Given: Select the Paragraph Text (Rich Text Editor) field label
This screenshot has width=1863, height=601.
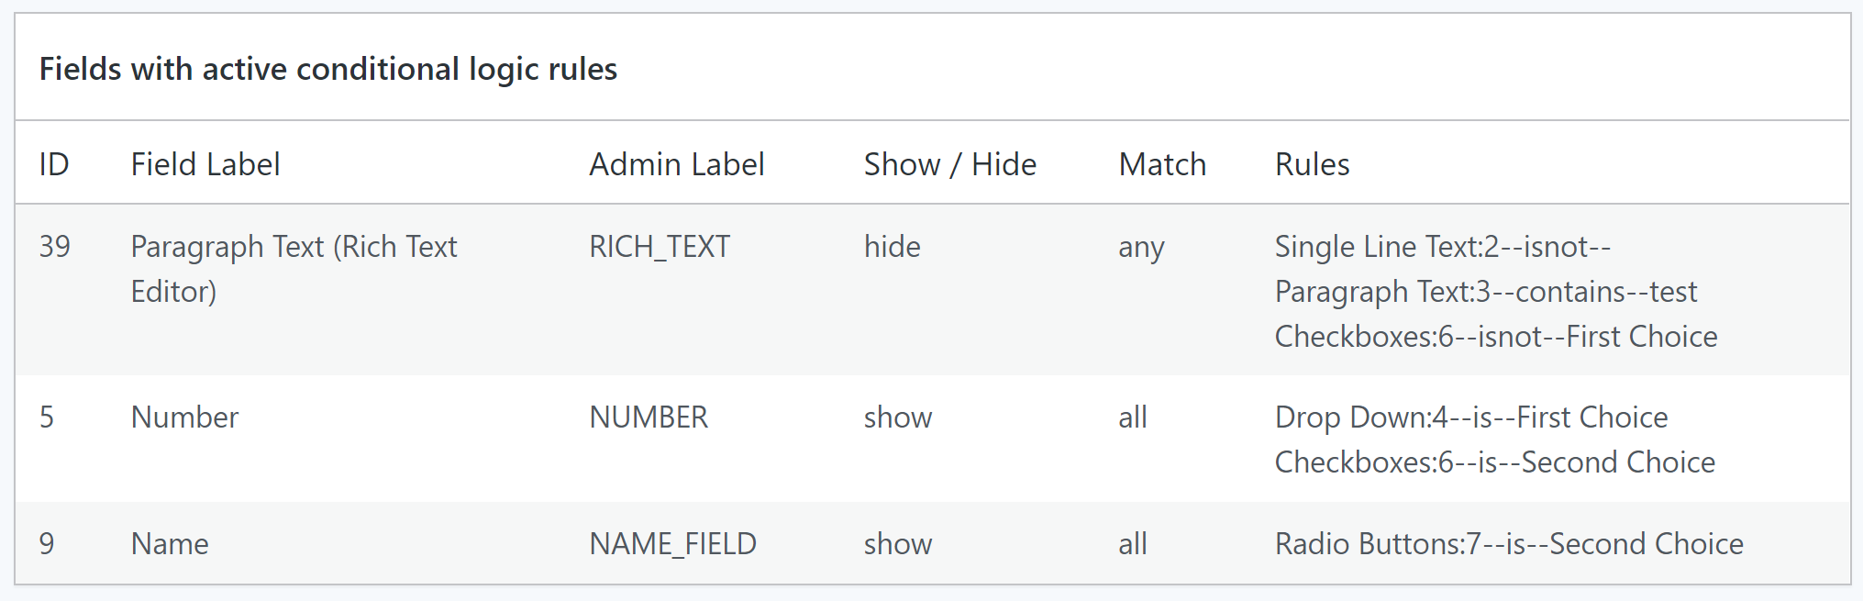Looking at the screenshot, I should 294,268.
